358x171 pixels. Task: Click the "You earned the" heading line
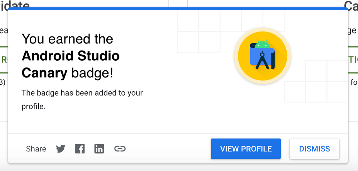click(x=67, y=39)
